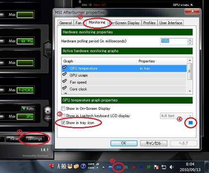Close the MSI Afterburner properties dialog
Screen dimensions: 209x173
(x=193, y=11)
